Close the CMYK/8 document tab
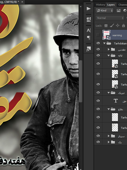The image size is (127, 170). 22,2
